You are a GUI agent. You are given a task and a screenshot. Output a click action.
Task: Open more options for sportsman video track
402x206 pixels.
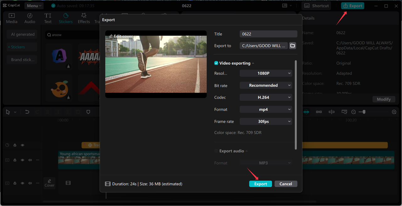(x=38, y=160)
